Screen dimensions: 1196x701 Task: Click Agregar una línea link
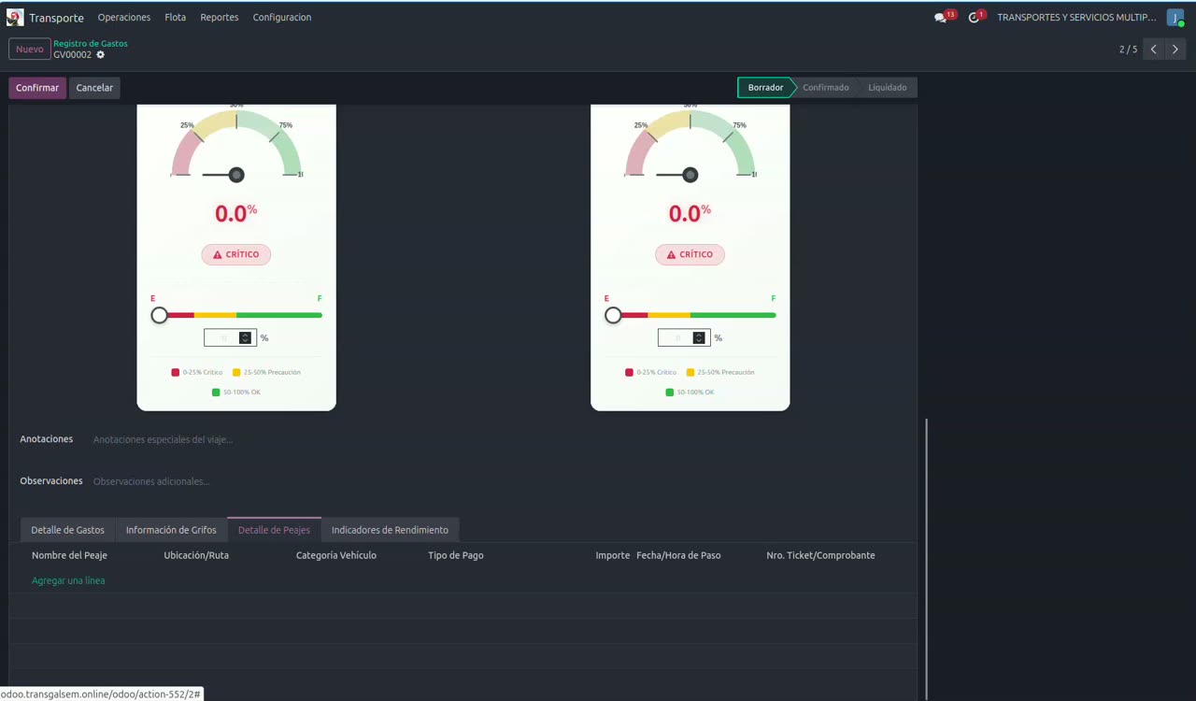click(x=68, y=580)
